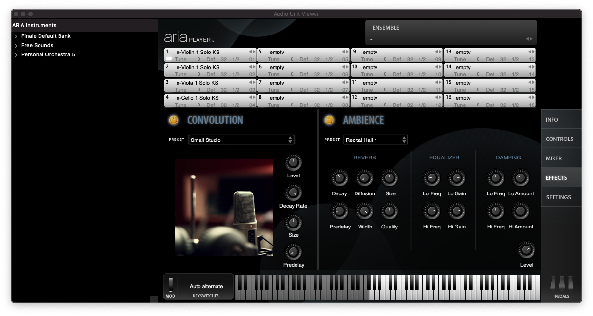Image resolution: width=593 pixels, height=316 pixels.
Task: Click the Pedals icon
Action: (561, 284)
